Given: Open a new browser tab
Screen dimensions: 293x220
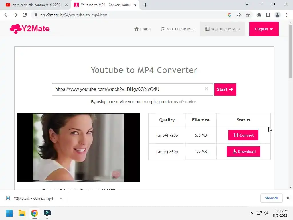Looking at the screenshot, I should click(x=146, y=5).
